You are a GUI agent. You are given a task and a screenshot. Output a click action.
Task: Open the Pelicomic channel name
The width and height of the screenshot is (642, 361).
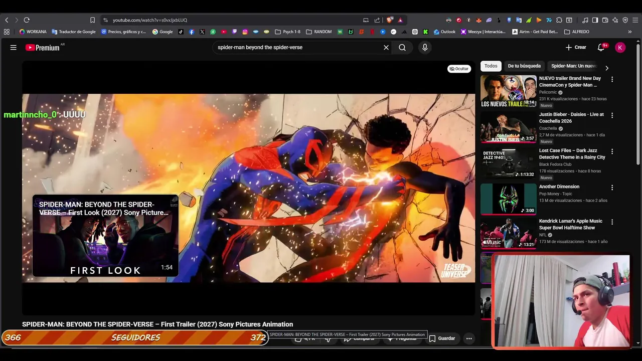pyautogui.click(x=548, y=92)
